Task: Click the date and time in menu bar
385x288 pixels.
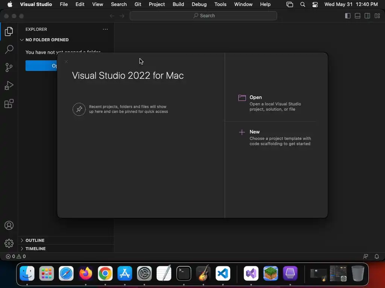Action: point(351,4)
